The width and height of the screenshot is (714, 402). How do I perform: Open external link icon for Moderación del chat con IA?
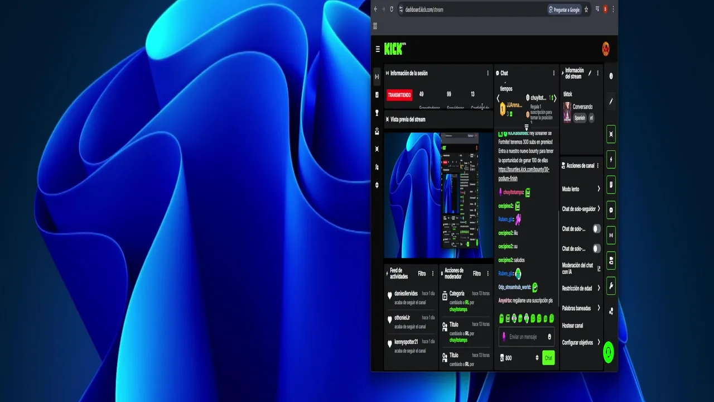coord(599,269)
